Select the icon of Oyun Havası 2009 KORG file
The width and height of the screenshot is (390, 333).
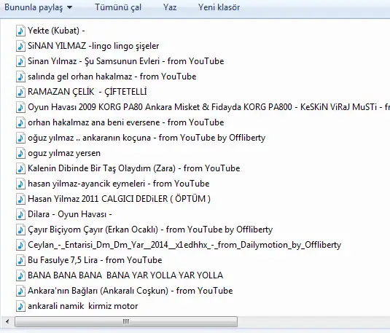(20, 107)
